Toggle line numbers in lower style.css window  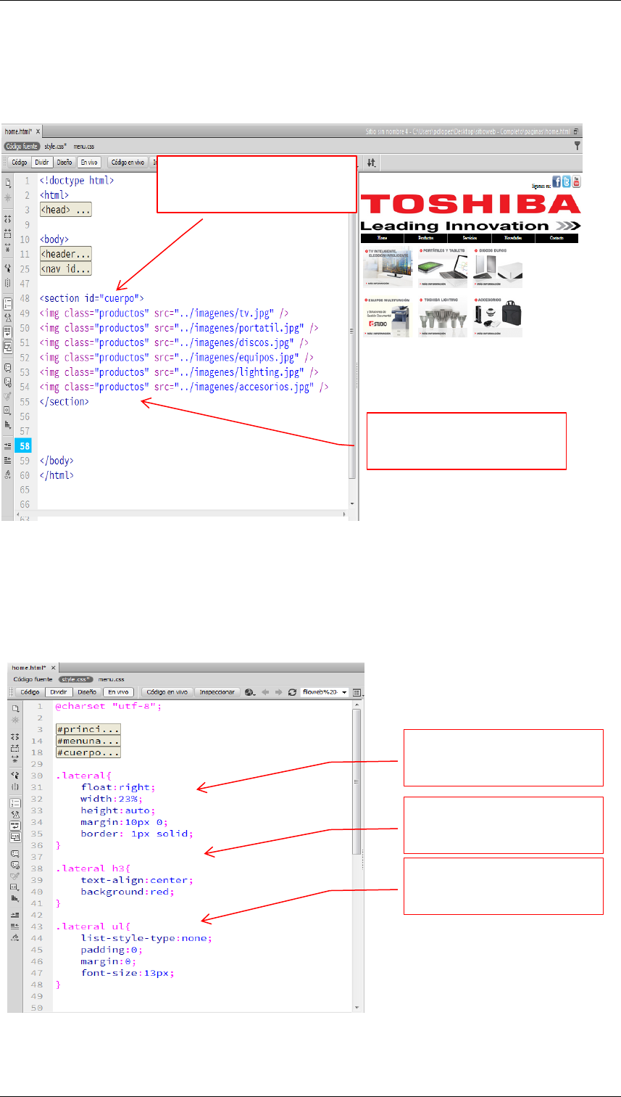15,803
